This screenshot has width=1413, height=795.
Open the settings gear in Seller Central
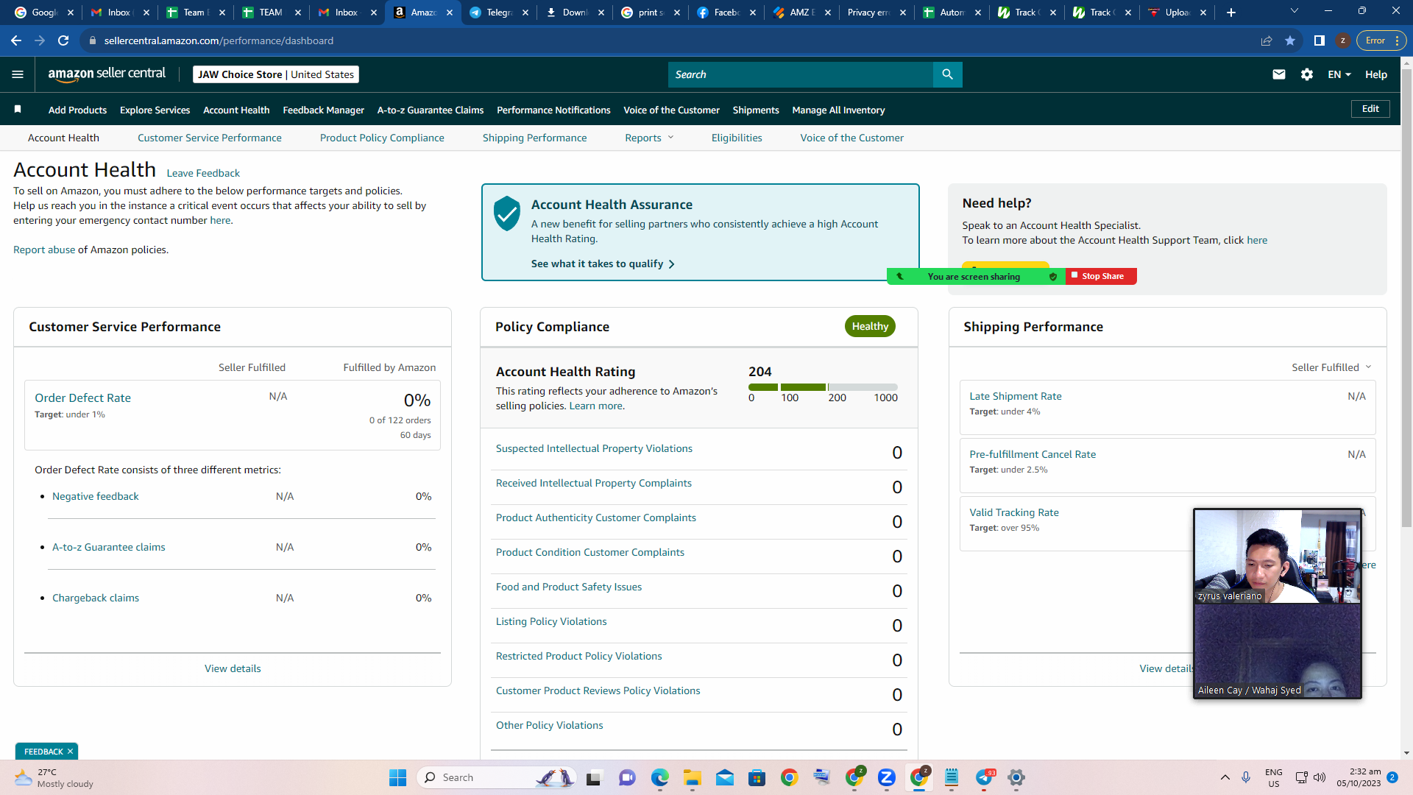tap(1307, 74)
